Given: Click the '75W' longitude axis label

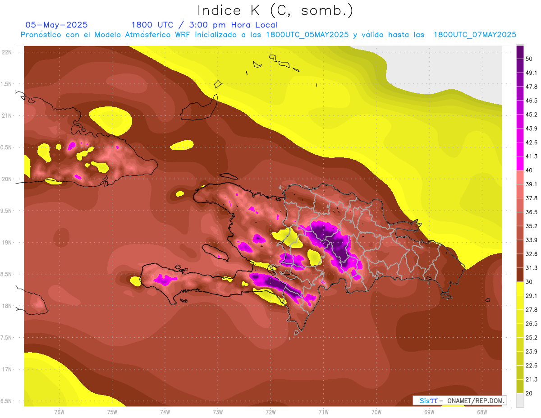Looking at the screenshot, I should [112, 412].
